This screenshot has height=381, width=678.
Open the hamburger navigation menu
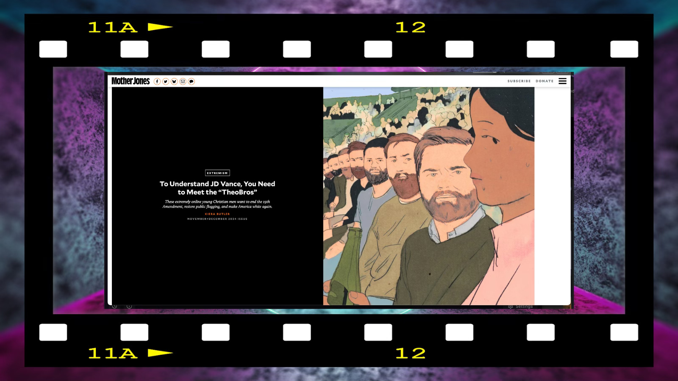[x=562, y=81]
